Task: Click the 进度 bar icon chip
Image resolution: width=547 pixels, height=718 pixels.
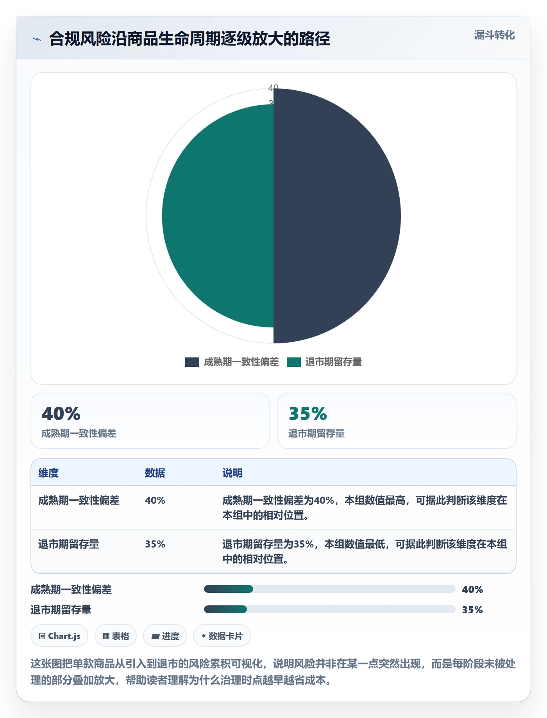Action: coord(165,636)
